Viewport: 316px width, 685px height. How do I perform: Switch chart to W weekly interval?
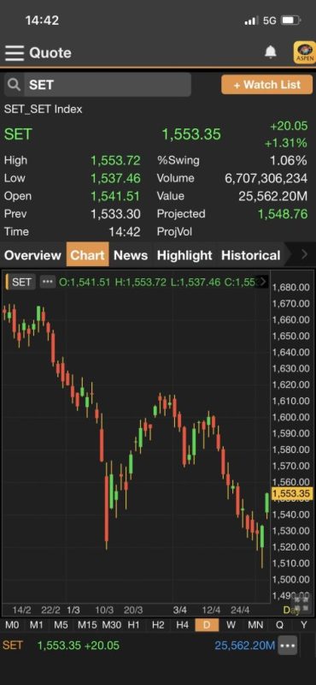pyautogui.click(x=231, y=625)
